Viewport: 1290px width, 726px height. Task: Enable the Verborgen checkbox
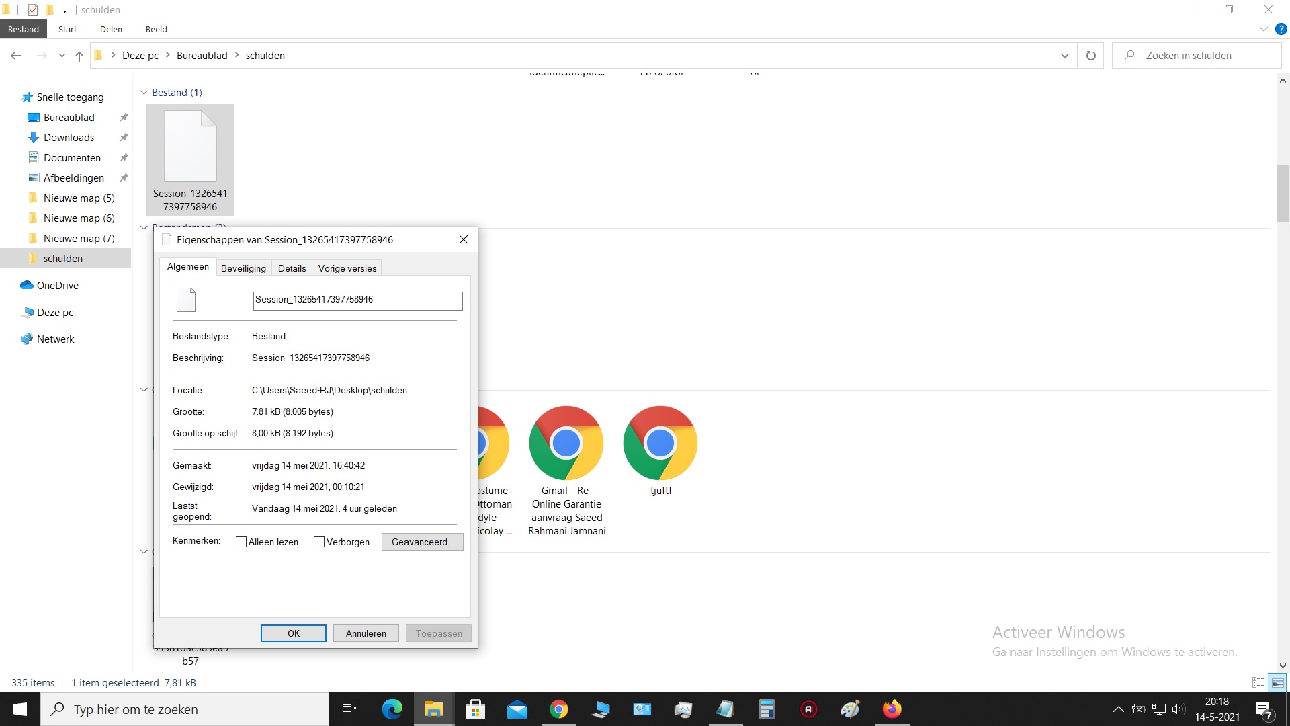point(319,542)
